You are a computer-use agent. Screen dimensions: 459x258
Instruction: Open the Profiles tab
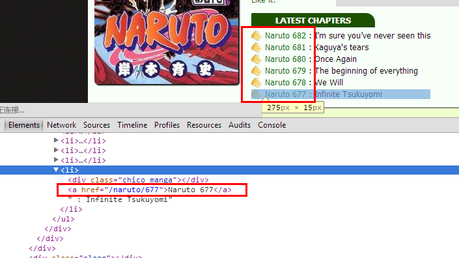pyautogui.click(x=167, y=125)
